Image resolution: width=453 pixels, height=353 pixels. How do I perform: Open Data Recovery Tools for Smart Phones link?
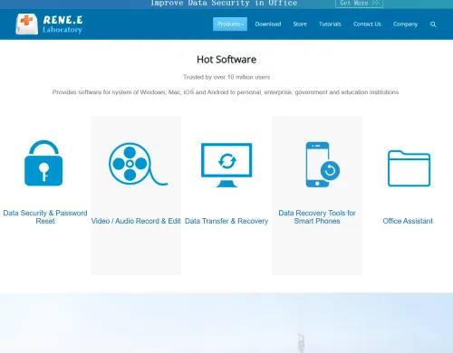317,217
